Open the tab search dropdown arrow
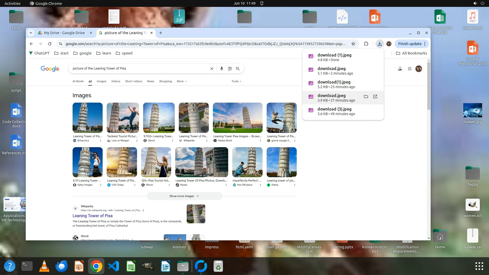489x275 pixels. click(31, 33)
